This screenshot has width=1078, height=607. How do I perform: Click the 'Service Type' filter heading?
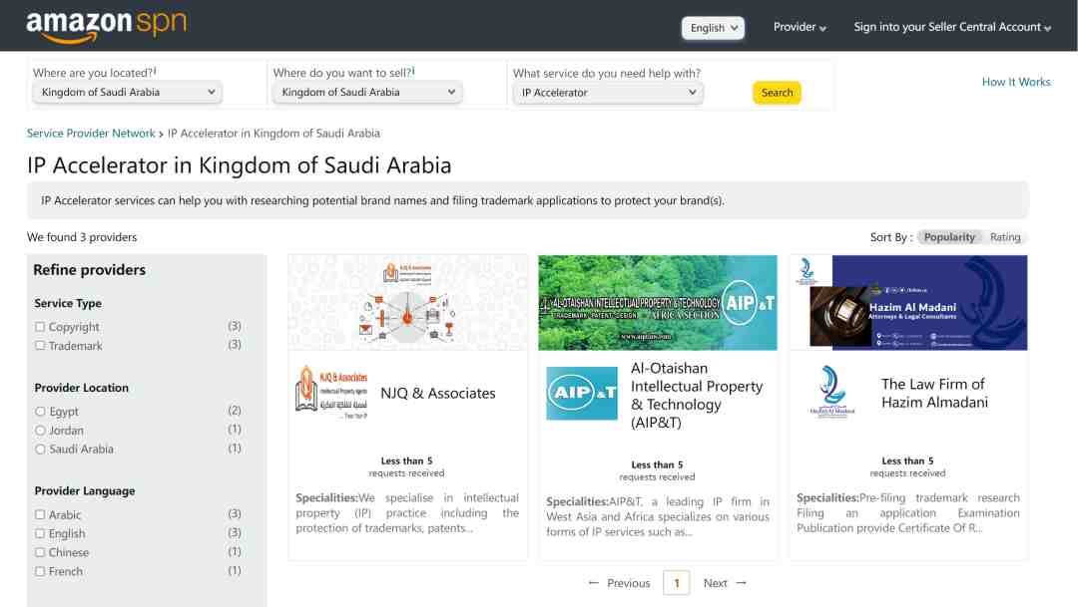[68, 303]
